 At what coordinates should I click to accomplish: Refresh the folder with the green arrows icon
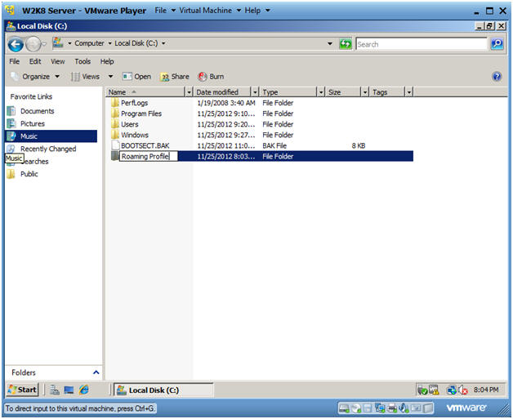tap(346, 44)
